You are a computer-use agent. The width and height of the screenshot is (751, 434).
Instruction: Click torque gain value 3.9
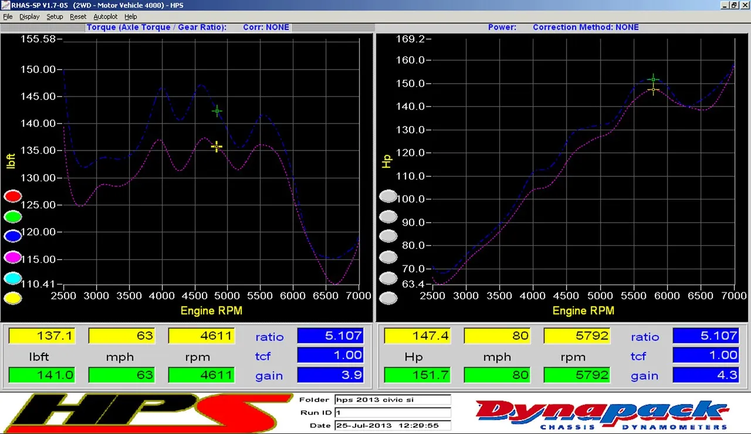pos(330,375)
